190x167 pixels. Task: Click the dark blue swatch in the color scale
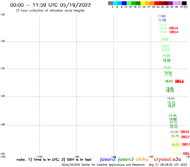pyautogui.click(x=125, y=3)
